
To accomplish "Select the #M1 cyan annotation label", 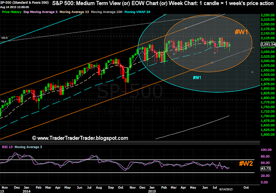I will point(197,78).
